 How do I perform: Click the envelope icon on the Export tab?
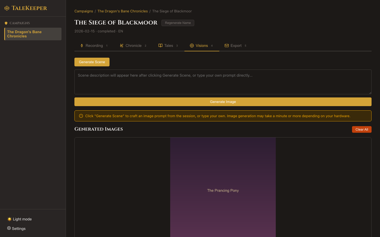pos(226,46)
